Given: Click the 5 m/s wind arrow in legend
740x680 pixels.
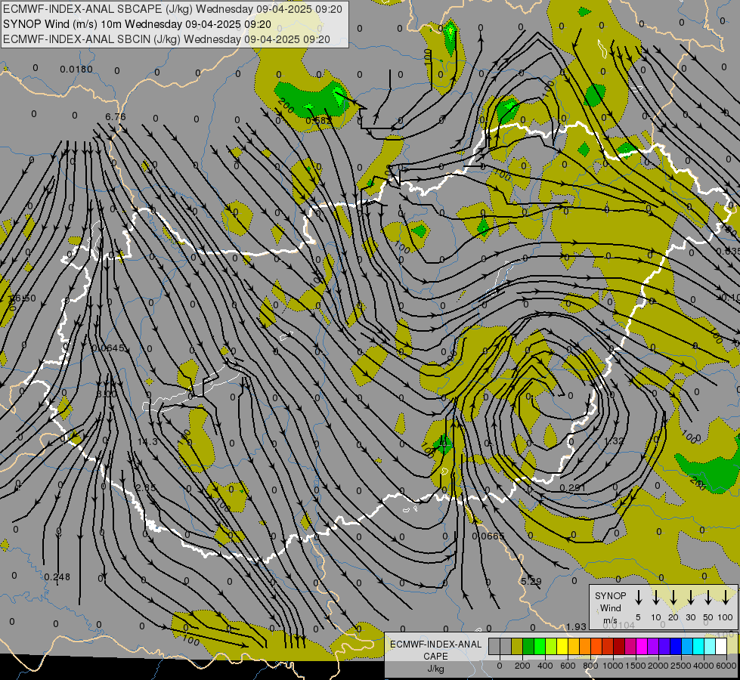Looking at the screenshot, I should click(x=638, y=598).
